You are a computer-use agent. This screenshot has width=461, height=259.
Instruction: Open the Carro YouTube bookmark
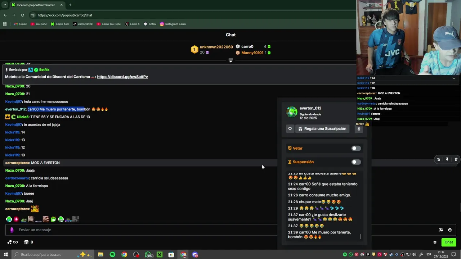click(x=109, y=24)
